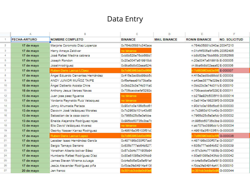Click Sergio Tamayo Serrano cell

85,146
